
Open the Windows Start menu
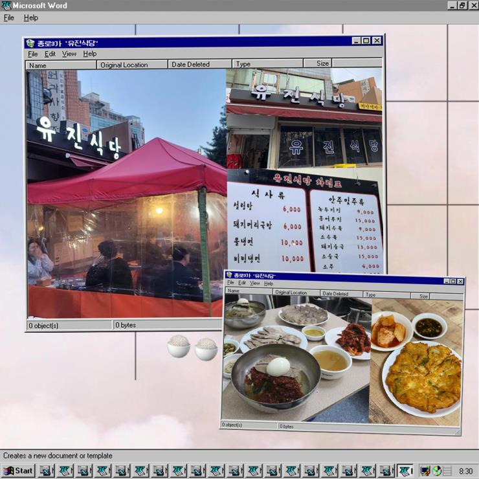pos(19,471)
